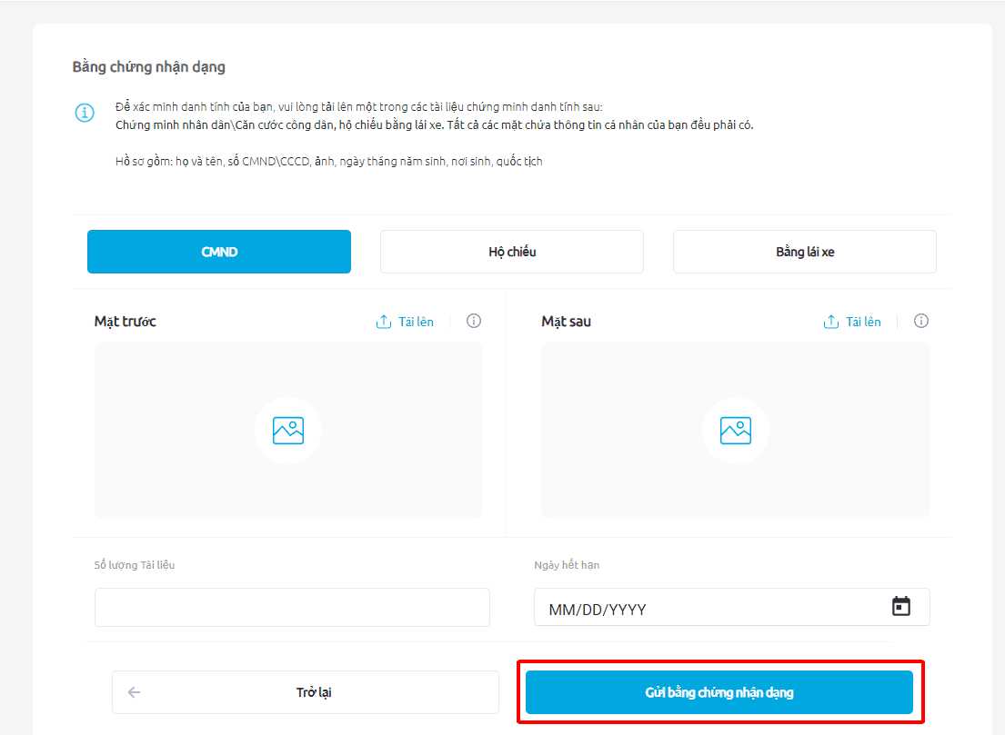The image size is (1005, 735).
Task: Click the blue info icon beside the instructions
Action: [85, 113]
